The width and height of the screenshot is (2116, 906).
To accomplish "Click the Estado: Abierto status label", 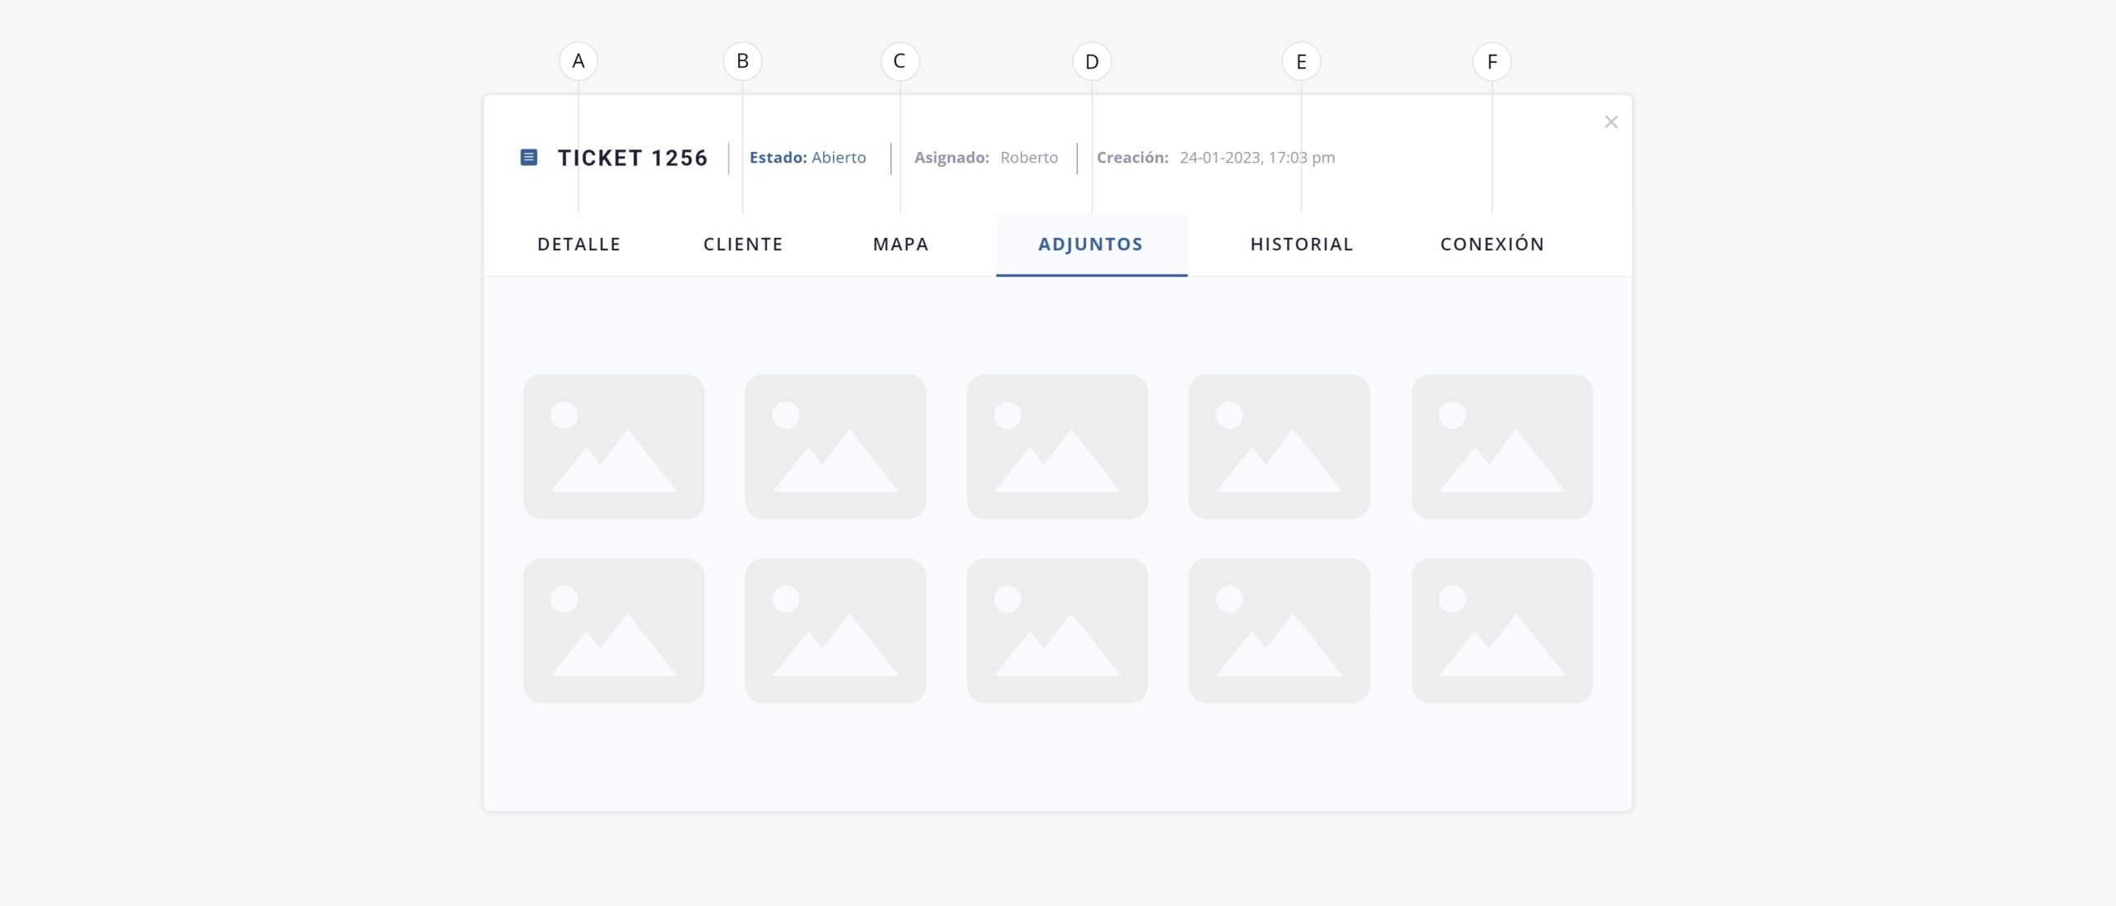I will 807,158.
